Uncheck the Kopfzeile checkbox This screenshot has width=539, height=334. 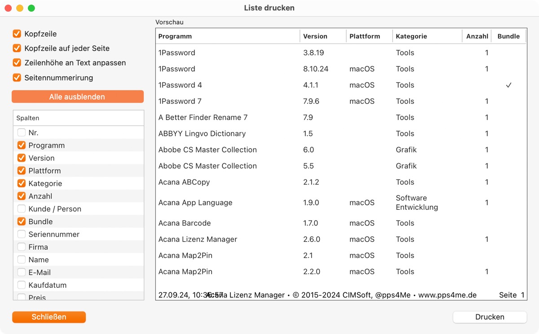coord(17,34)
